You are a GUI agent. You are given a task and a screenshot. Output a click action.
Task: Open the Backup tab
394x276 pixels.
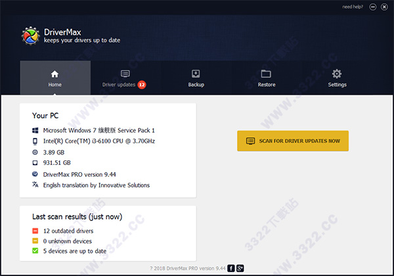[x=196, y=78]
